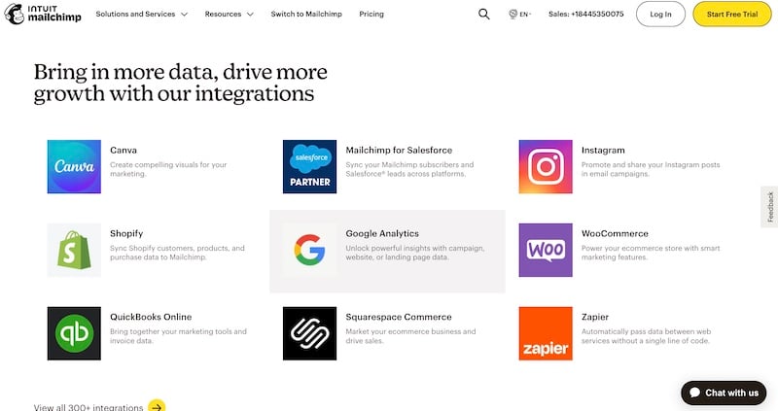
Task: Click 'Power your ecommerce store' description
Action: [x=651, y=253]
